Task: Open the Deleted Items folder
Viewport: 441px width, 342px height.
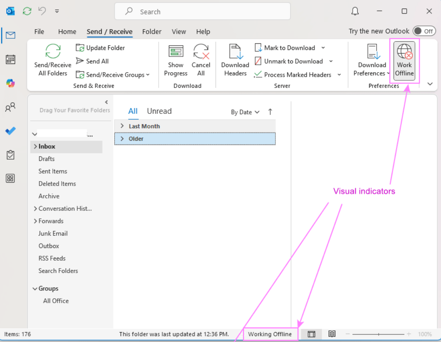Action: coord(57,184)
